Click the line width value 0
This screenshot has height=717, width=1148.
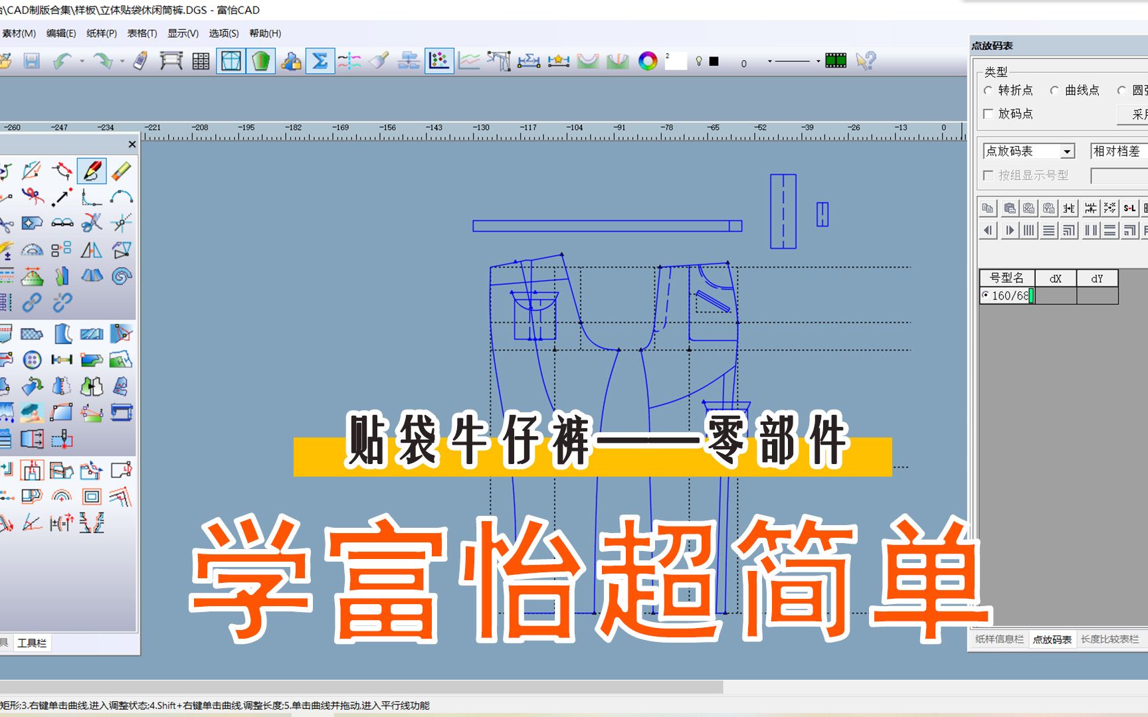(x=744, y=63)
